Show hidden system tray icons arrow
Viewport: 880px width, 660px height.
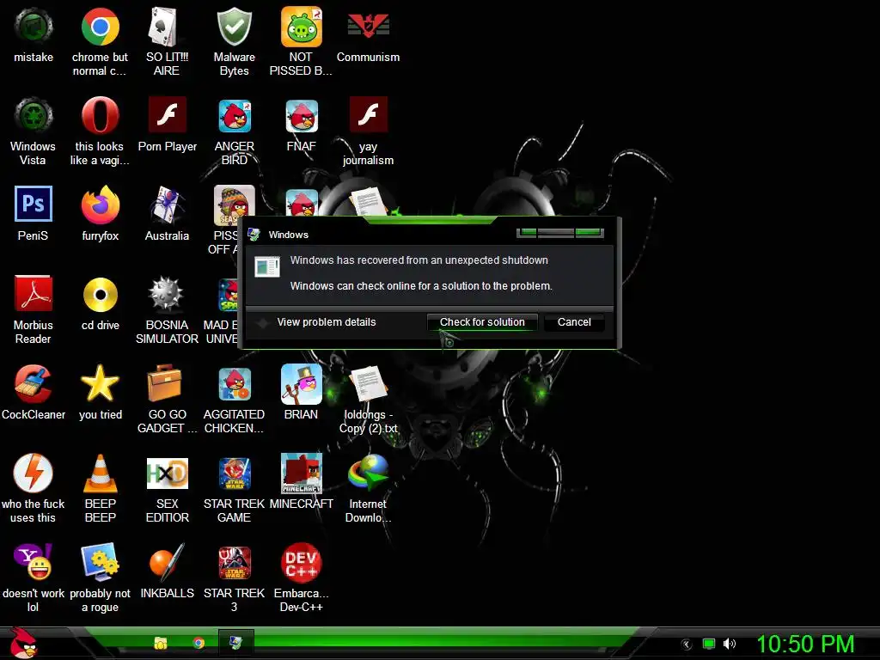coord(687,645)
